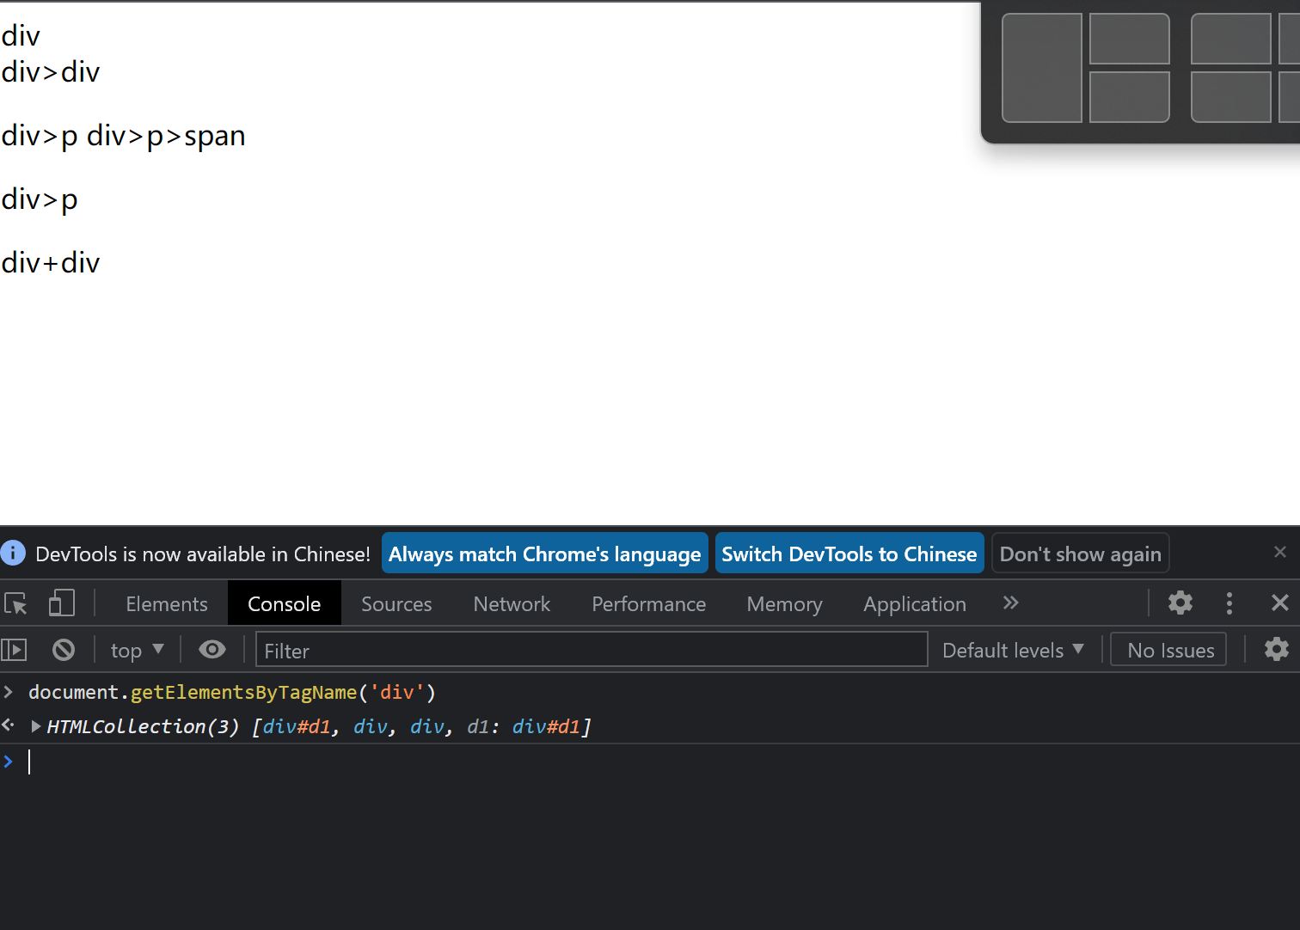This screenshot has height=930, width=1300.
Task: Click the first div#d1 in the collection
Action: (x=297, y=727)
